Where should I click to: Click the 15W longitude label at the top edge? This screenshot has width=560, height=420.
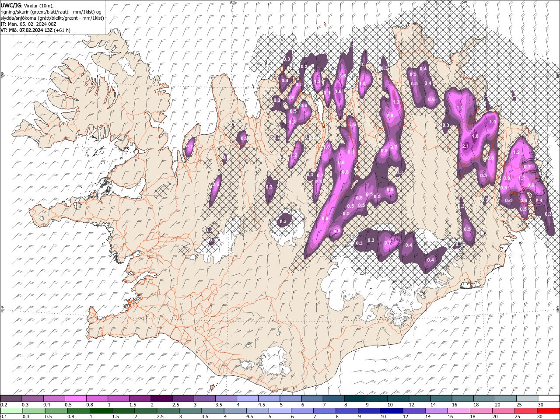463,2
